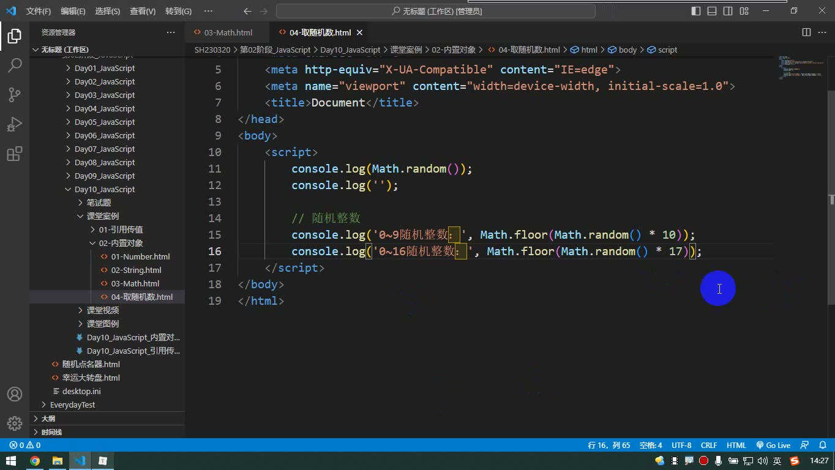
Task: Open the Accounts menu icon
Action: 15,394
